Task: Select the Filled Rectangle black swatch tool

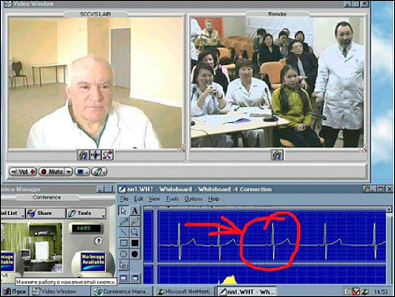Action: click(135, 243)
